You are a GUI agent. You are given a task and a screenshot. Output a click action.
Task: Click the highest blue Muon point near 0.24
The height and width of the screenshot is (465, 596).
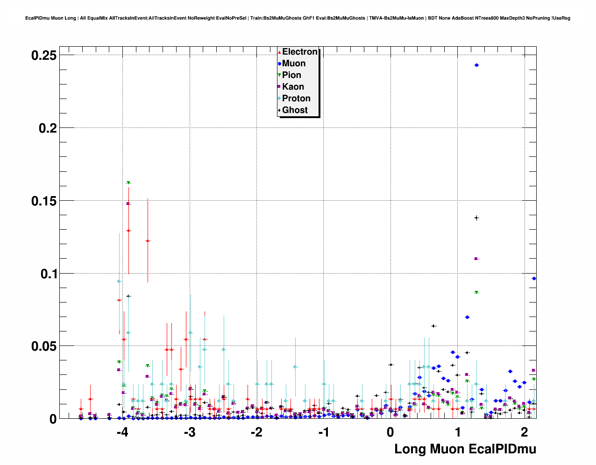click(476, 65)
